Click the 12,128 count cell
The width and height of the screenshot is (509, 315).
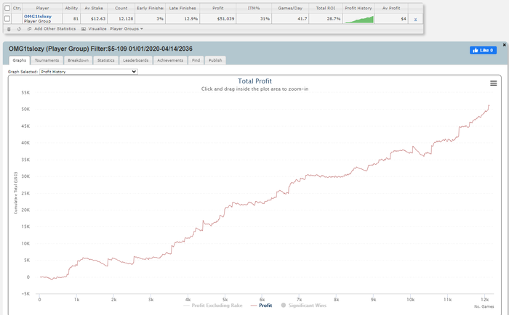121,19
